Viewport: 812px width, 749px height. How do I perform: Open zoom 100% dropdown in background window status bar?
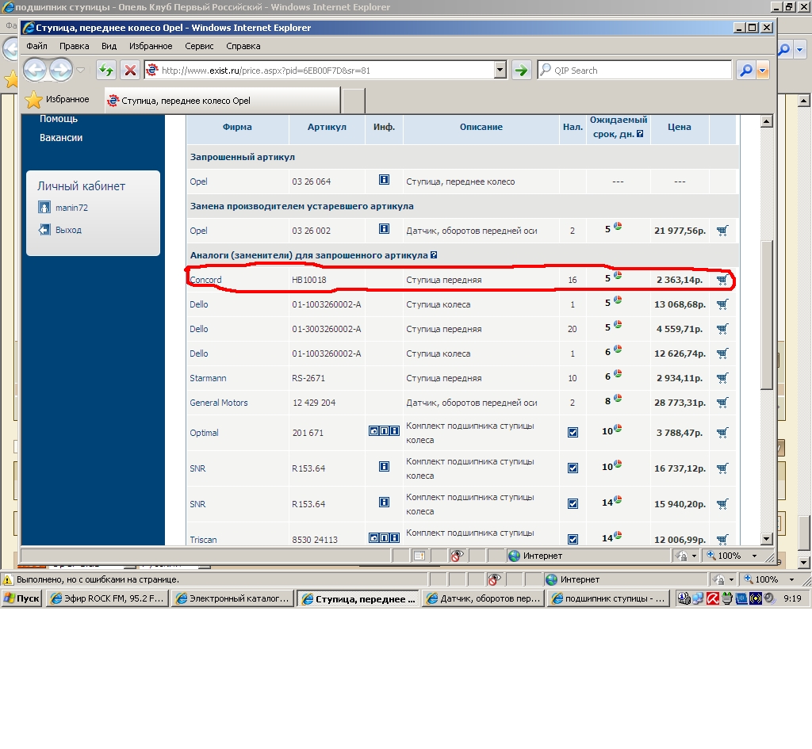[792, 579]
